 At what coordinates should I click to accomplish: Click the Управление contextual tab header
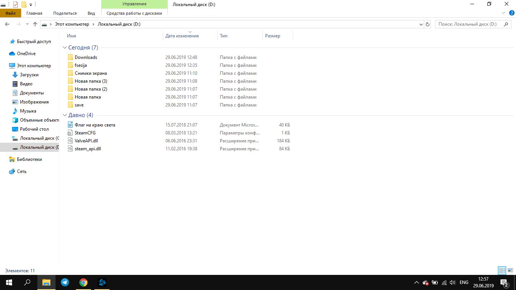point(134,4)
